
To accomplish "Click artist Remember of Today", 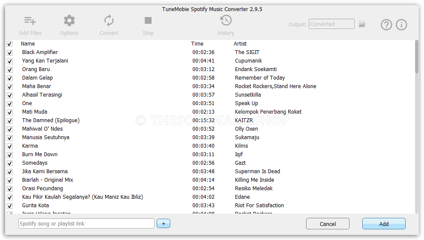I will [260, 77].
